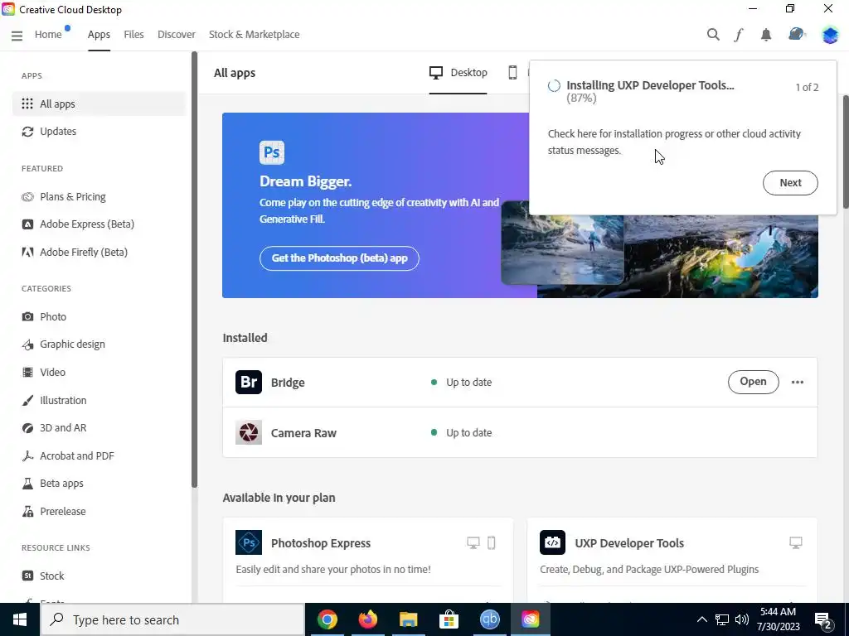This screenshot has width=849, height=636.
Task: Click Photoshop Express mobile availability icon
Action: coord(491,543)
